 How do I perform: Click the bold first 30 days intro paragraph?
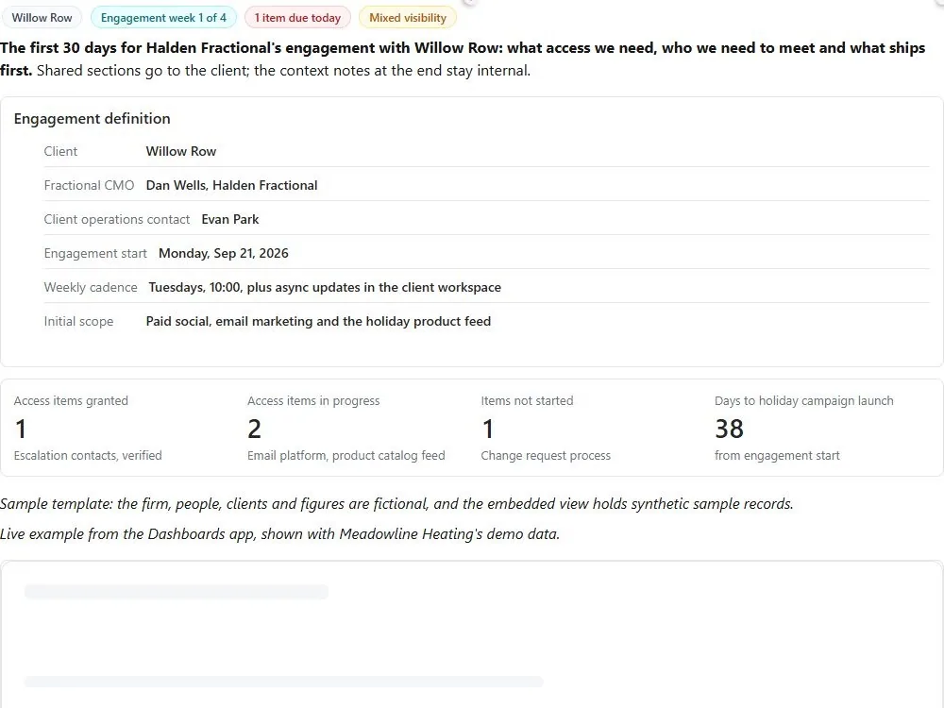point(463,59)
